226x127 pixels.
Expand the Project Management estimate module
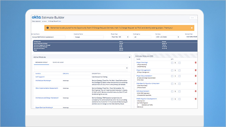[x=143, y=70]
